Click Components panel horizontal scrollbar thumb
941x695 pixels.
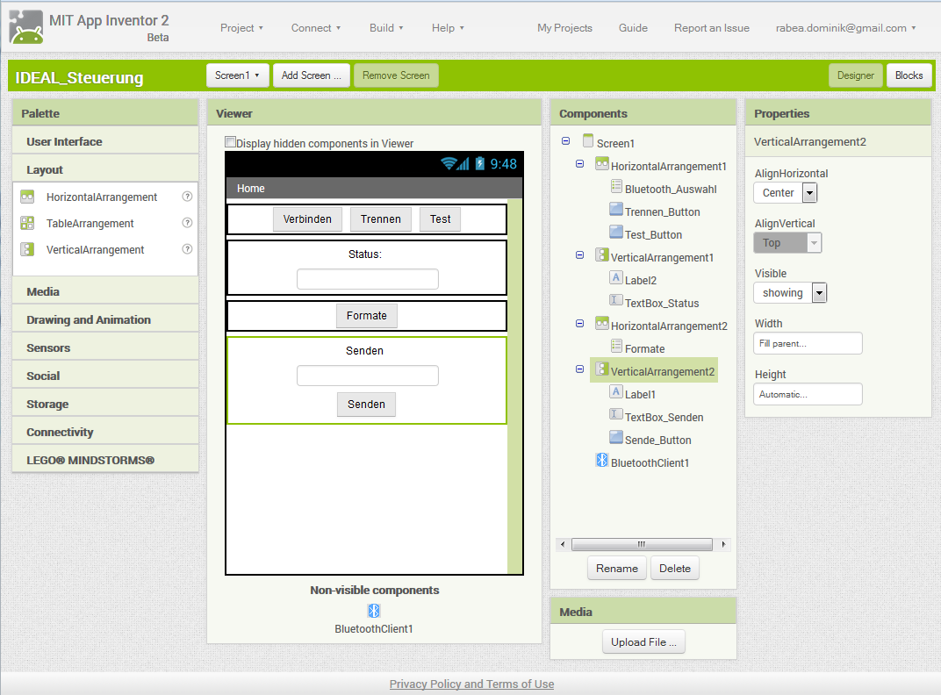point(642,544)
